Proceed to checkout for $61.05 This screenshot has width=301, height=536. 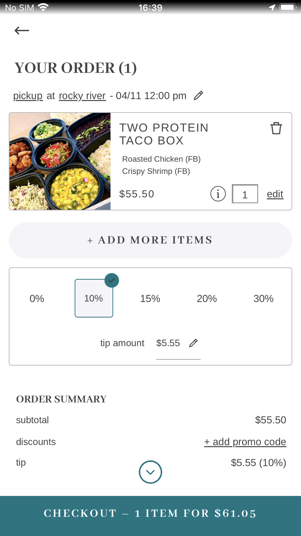click(150, 513)
